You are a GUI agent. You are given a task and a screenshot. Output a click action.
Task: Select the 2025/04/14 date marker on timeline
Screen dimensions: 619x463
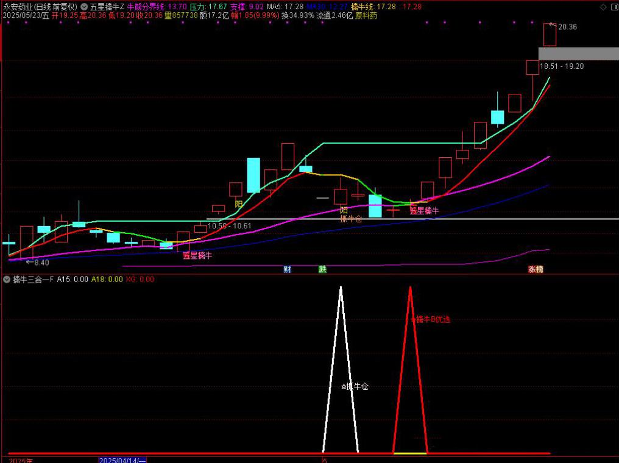(x=122, y=460)
